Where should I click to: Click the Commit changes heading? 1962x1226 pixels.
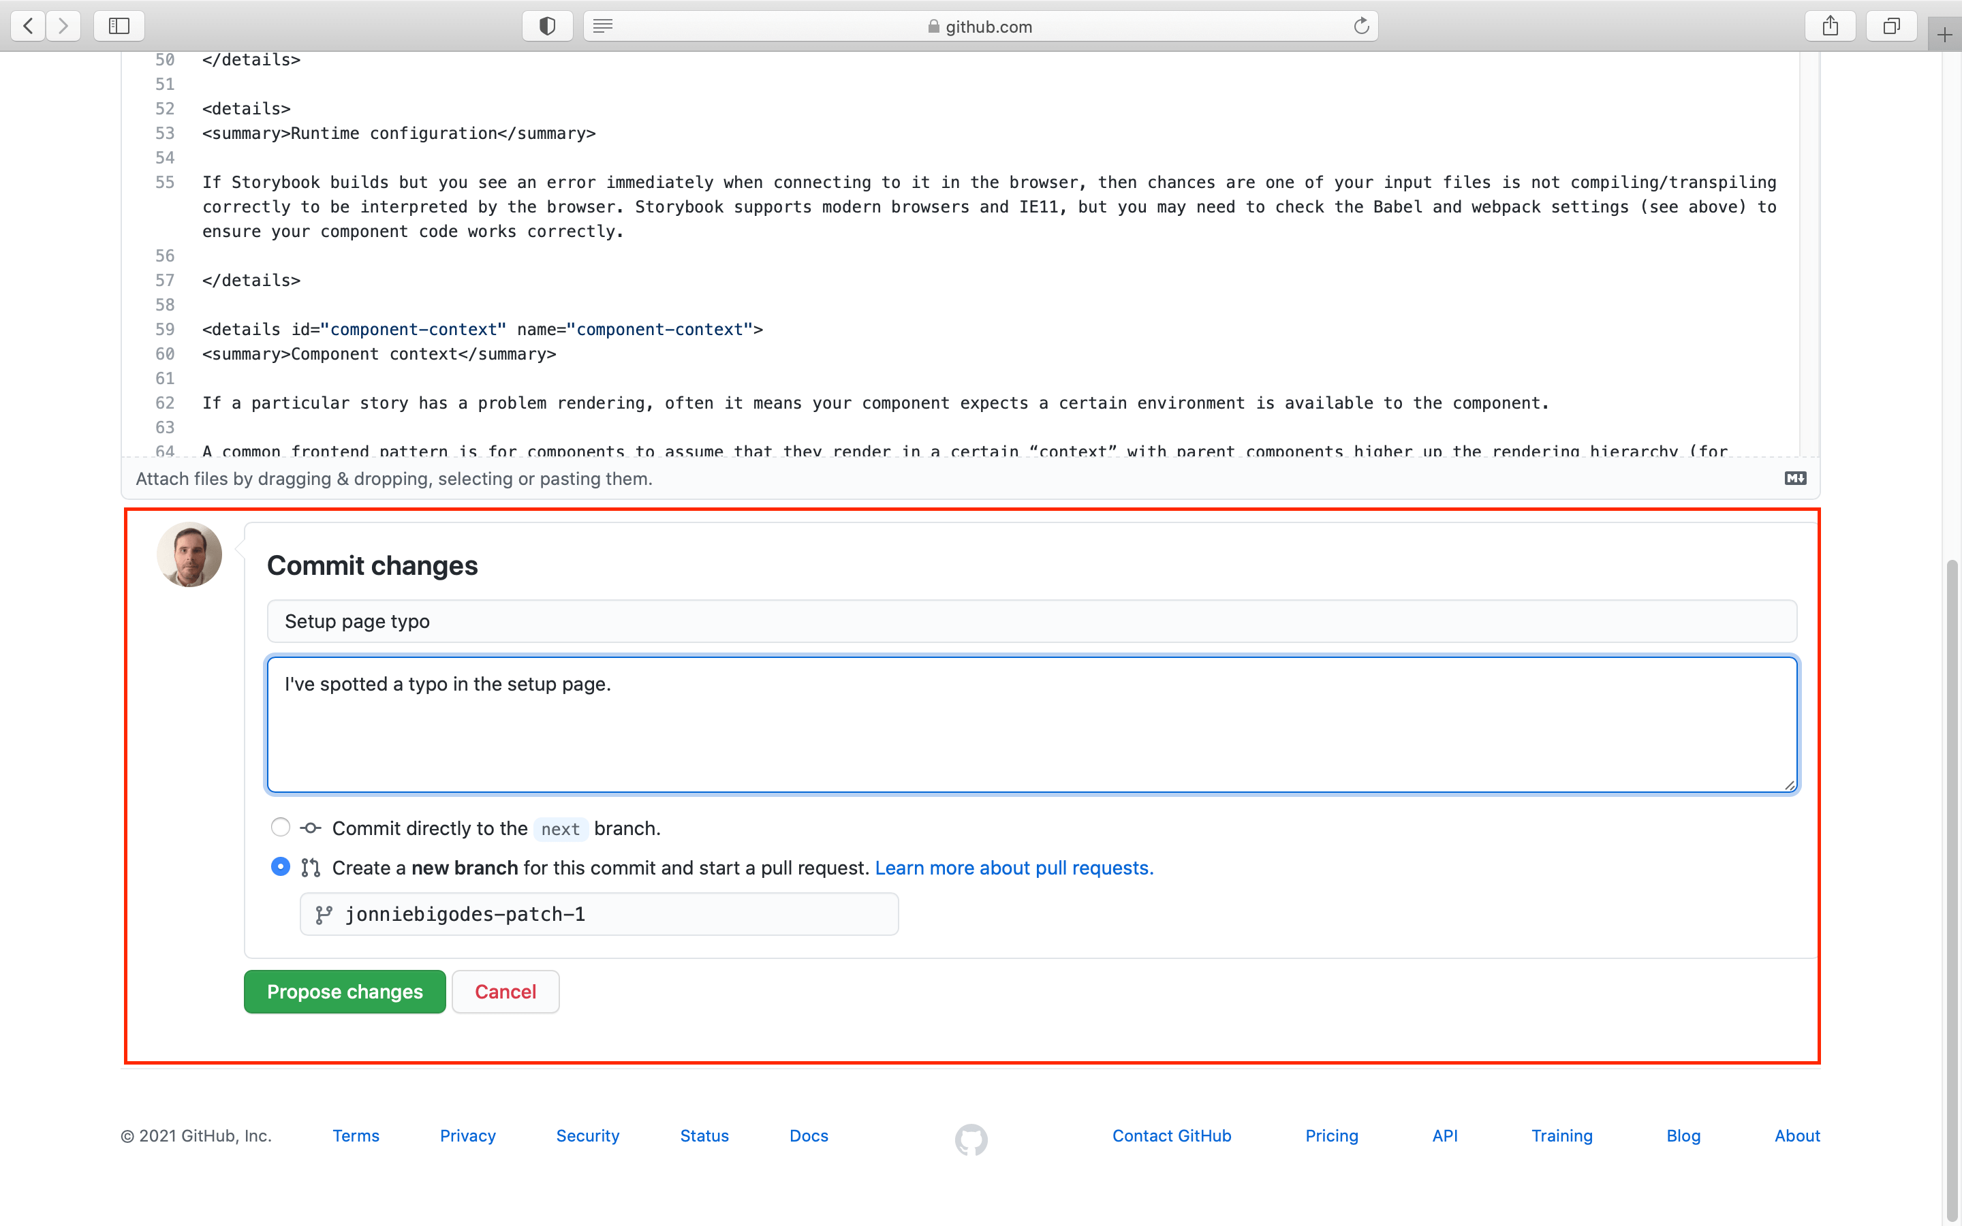372,565
